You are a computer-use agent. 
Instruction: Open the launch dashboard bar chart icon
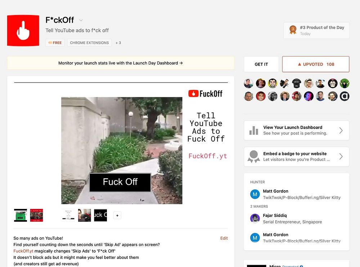point(254,130)
